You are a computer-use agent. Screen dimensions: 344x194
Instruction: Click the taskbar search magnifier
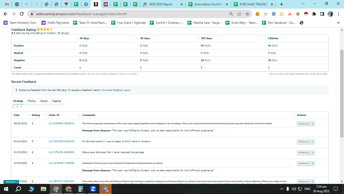(18, 189)
